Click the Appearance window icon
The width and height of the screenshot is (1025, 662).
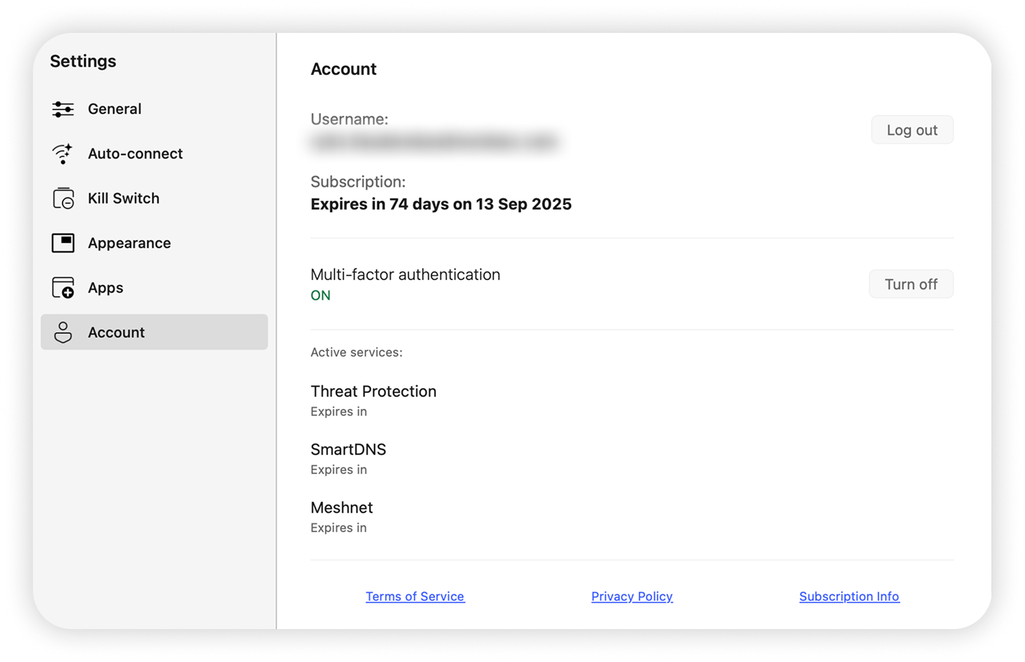click(63, 243)
